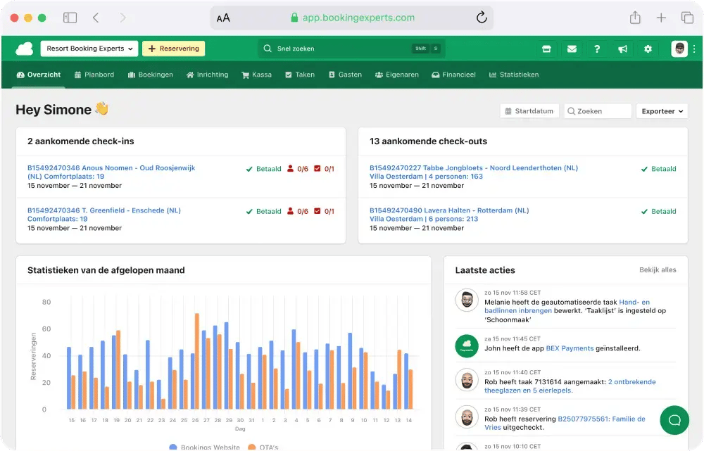
Task: Open the Statistieken tab
Action: coord(514,75)
